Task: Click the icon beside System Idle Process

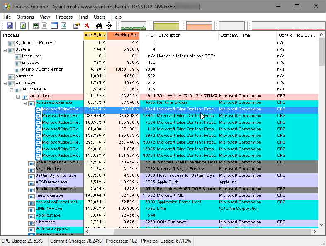Action: click(x=11, y=44)
